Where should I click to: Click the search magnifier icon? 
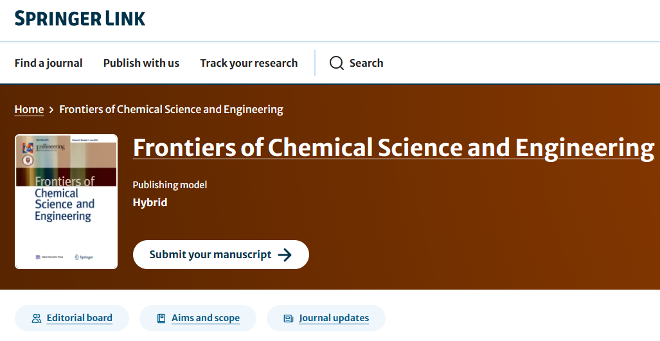pyautogui.click(x=337, y=63)
